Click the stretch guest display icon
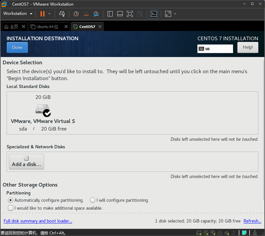Viewport: 265px width, 236px height. tap(168, 14)
